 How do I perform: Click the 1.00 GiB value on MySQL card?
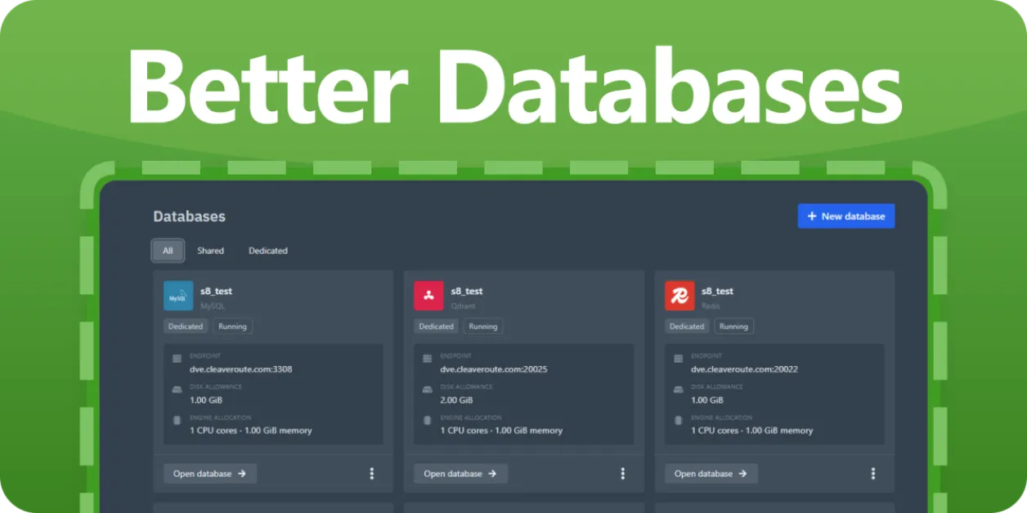coord(206,400)
